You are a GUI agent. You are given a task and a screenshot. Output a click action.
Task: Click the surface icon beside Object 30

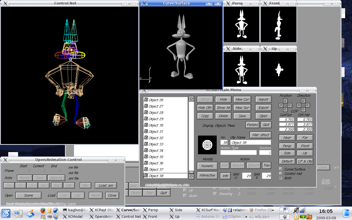pyautogui.click(x=146, y=125)
